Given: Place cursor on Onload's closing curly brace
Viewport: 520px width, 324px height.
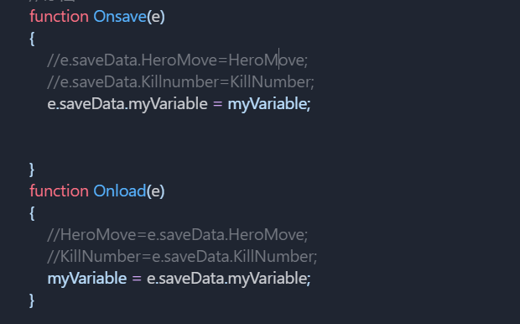Looking at the screenshot, I should [x=32, y=300].
